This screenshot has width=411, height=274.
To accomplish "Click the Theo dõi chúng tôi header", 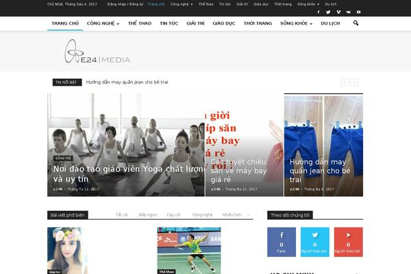I will 290,215.
